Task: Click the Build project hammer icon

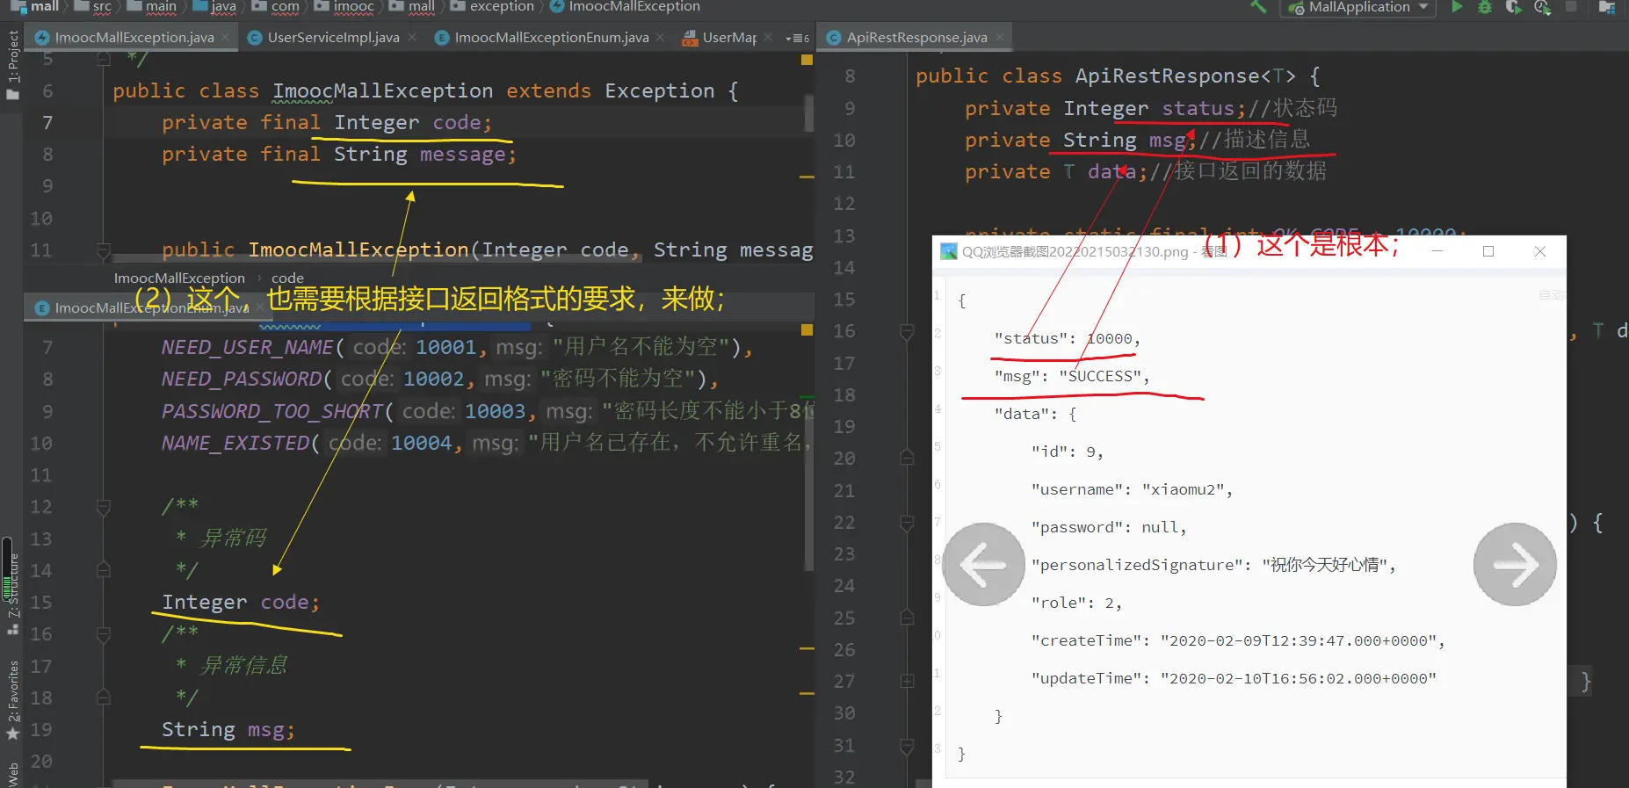Action: [x=1258, y=7]
